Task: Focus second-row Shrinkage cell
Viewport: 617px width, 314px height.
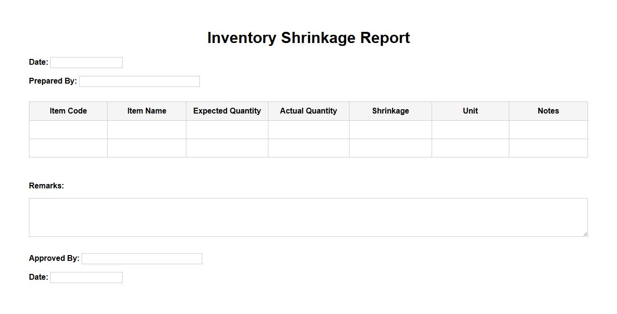Action: [x=391, y=148]
